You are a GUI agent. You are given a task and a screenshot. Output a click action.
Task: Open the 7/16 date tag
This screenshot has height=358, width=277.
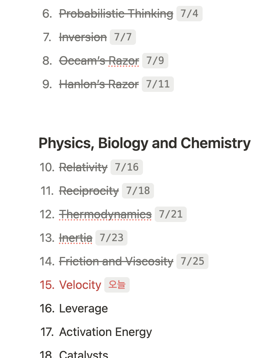point(127,168)
